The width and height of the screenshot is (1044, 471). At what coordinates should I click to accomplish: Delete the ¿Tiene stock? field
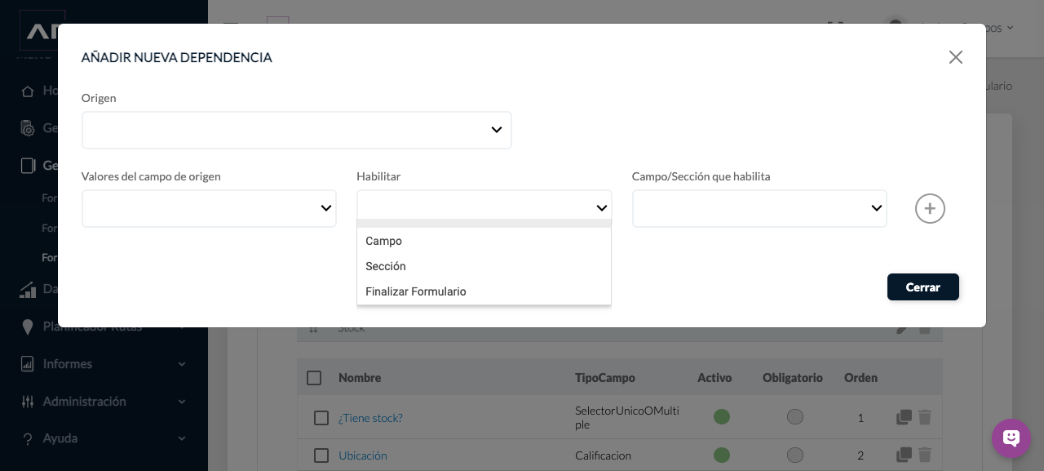[x=925, y=417]
